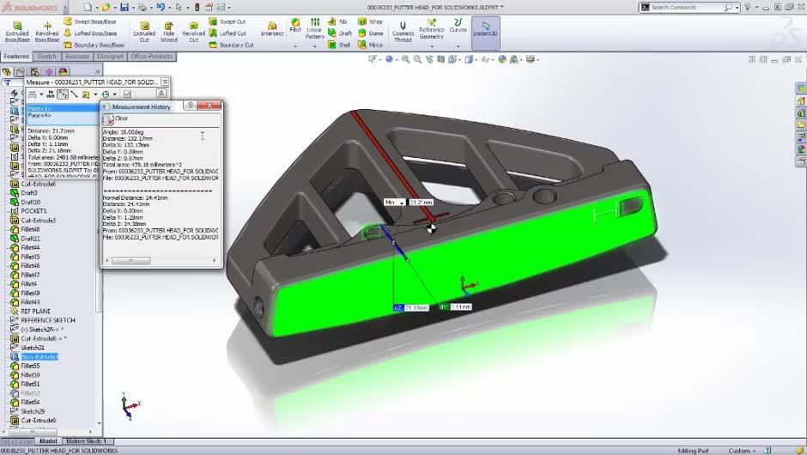
Task: Choose the Shell feature tool
Action: [x=339, y=45]
